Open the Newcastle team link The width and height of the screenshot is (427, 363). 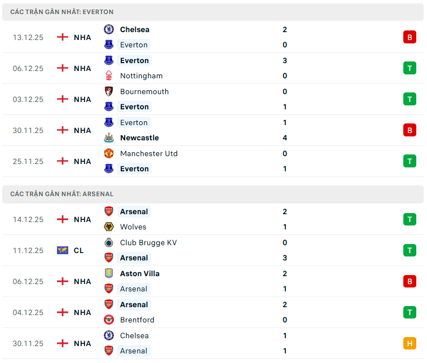[139, 138]
